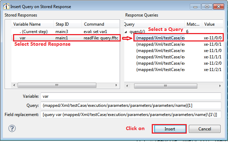The image size is (228, 148).
Task: Click in the Field replacement text field
Action: (x=131, y=115)
